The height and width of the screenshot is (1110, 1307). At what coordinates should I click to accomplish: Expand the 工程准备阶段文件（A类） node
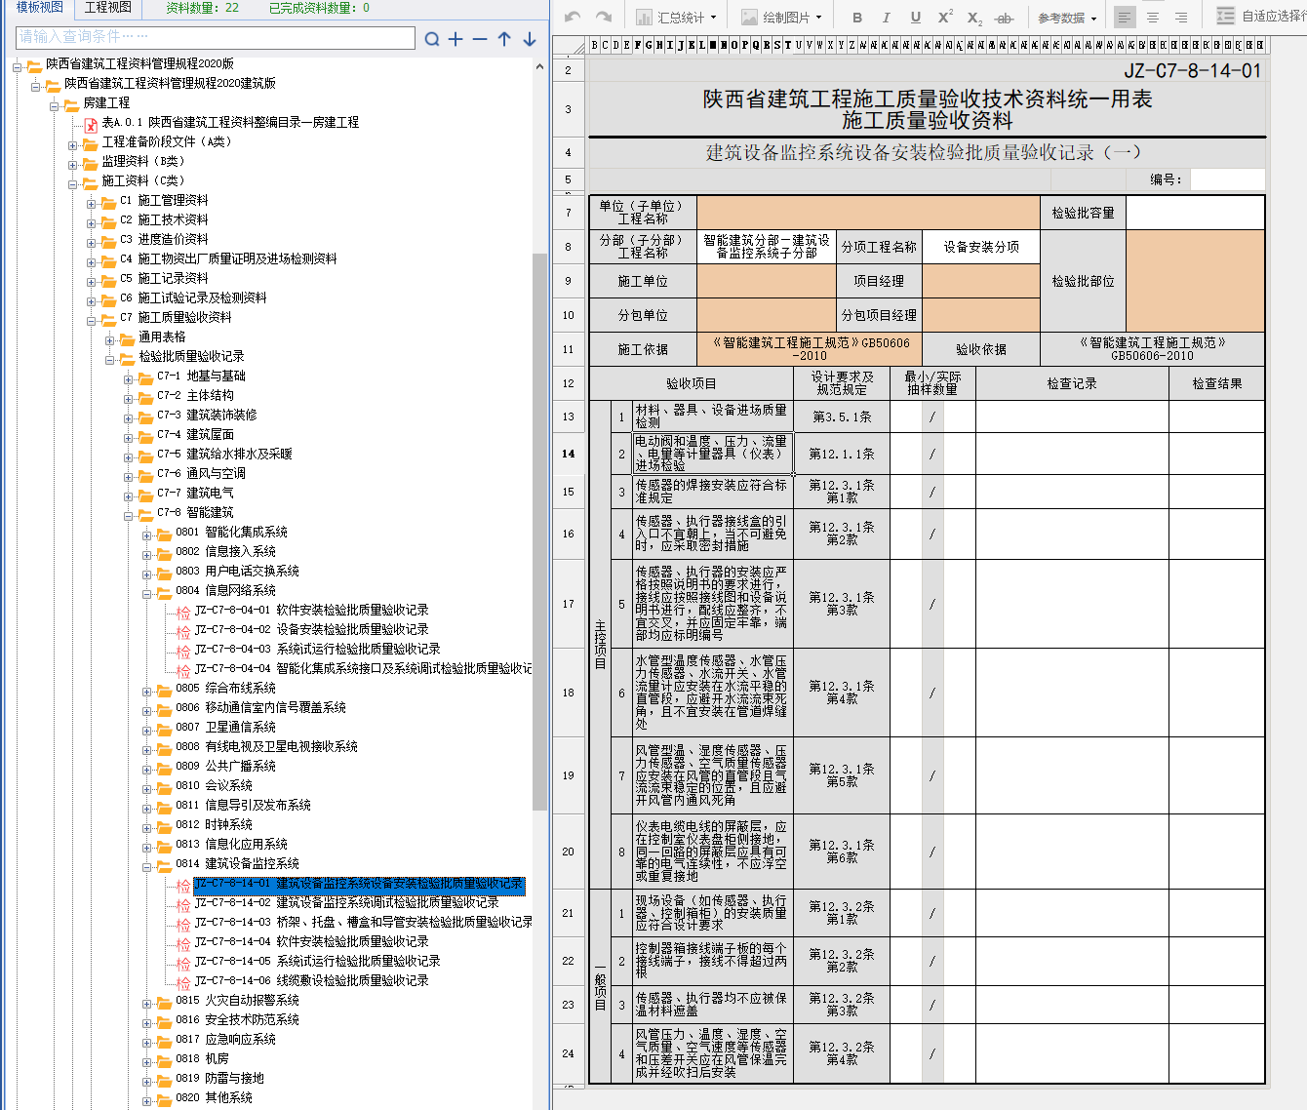[73, 145]
